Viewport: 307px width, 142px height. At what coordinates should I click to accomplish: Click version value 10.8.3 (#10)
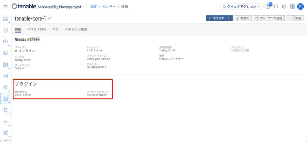coord(95,51)
